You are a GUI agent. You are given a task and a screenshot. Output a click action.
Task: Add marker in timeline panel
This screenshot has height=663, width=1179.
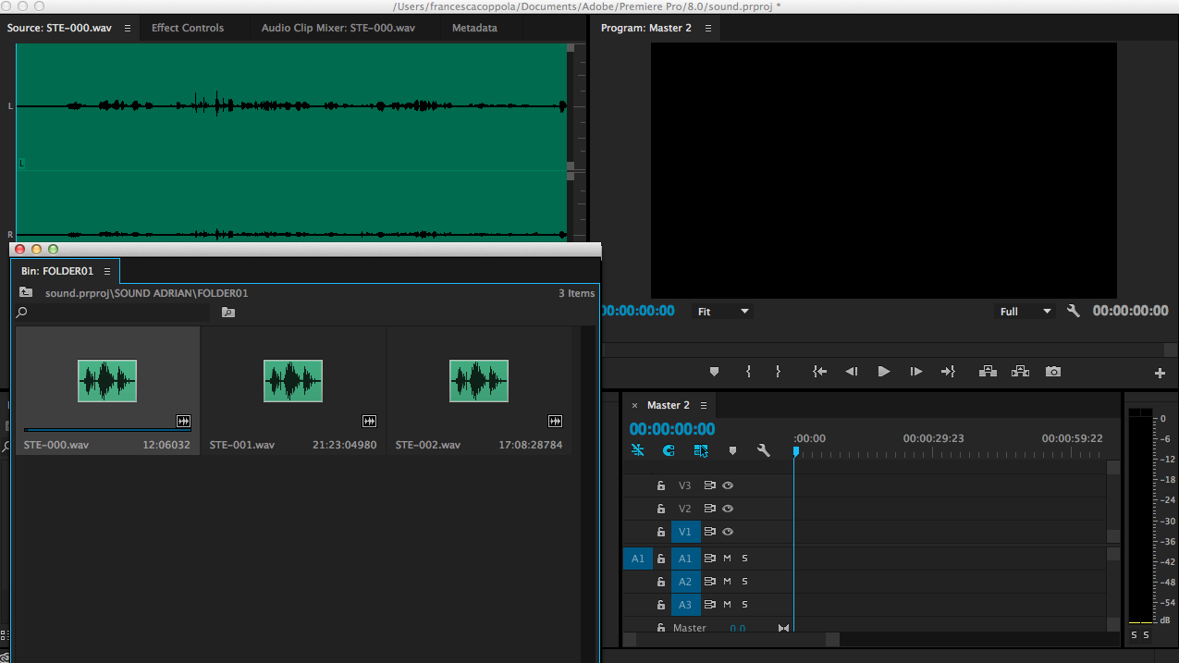732,451
